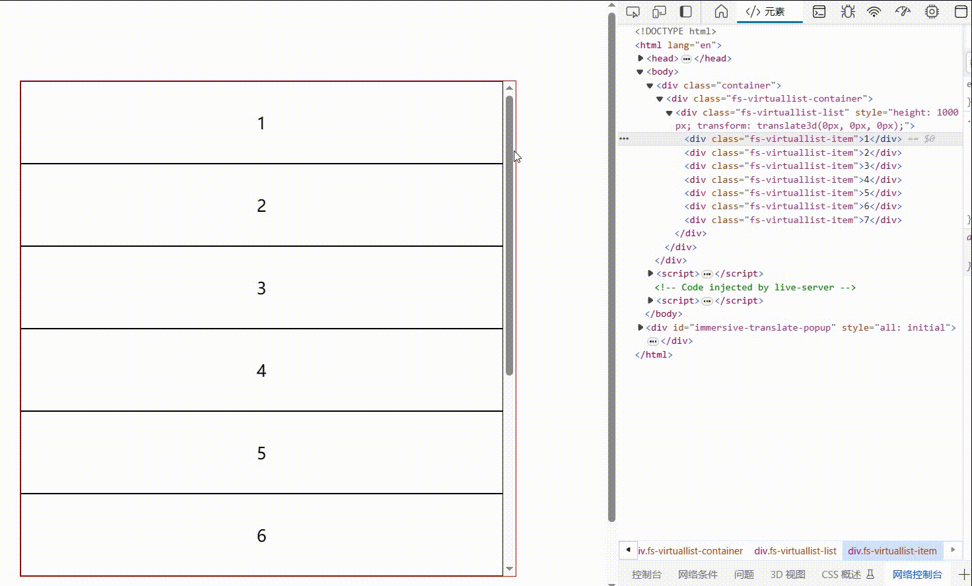Open the 网络控制台 drawer tab

[917, 574]
